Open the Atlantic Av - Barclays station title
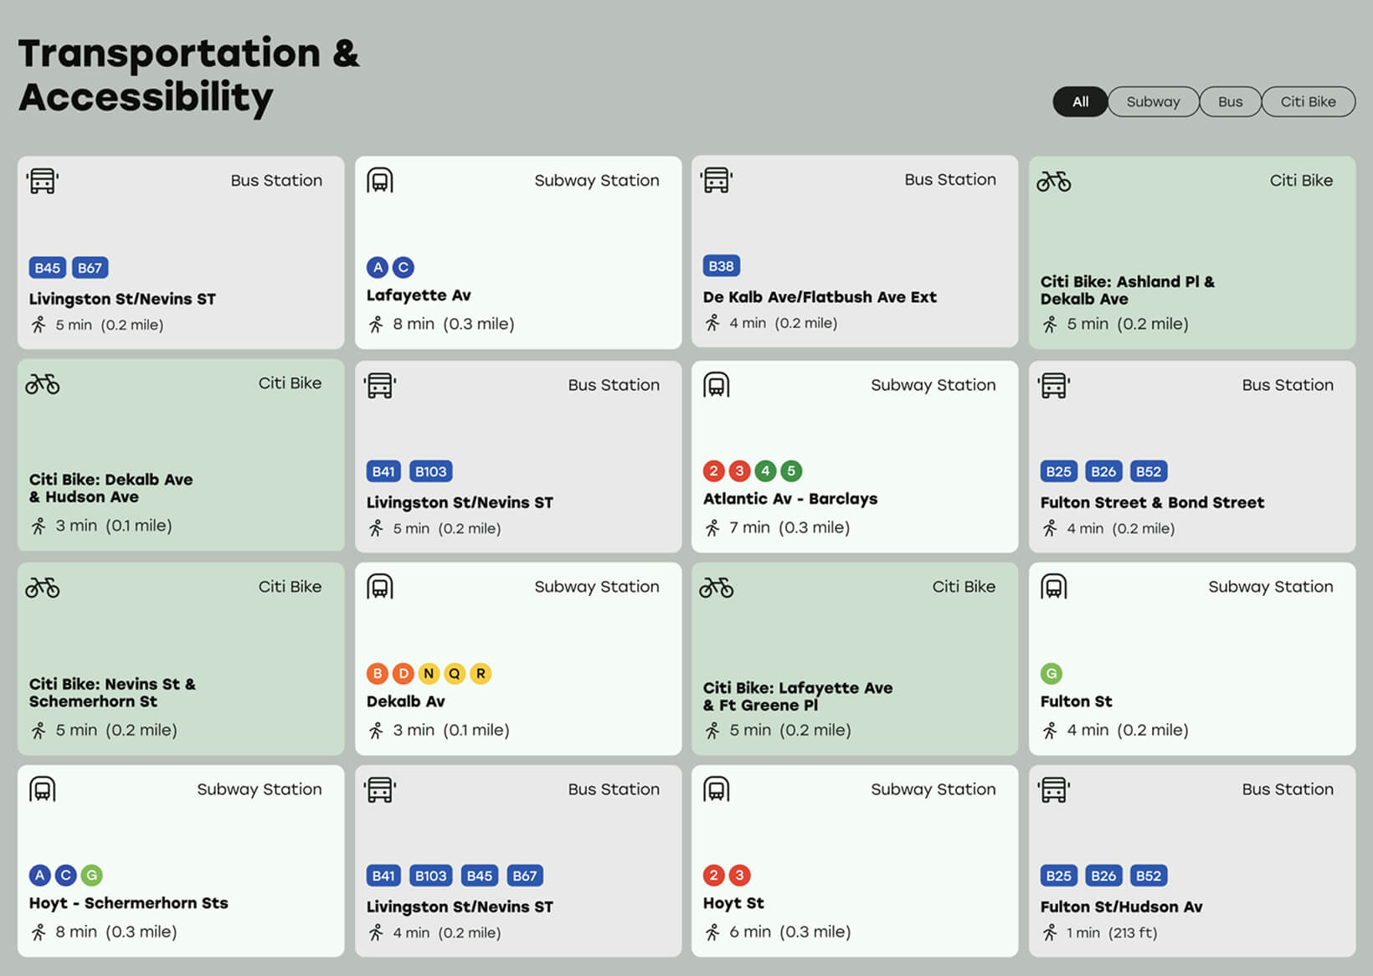The height and width of the screenshot is (976, 1373). click(789, 499)
